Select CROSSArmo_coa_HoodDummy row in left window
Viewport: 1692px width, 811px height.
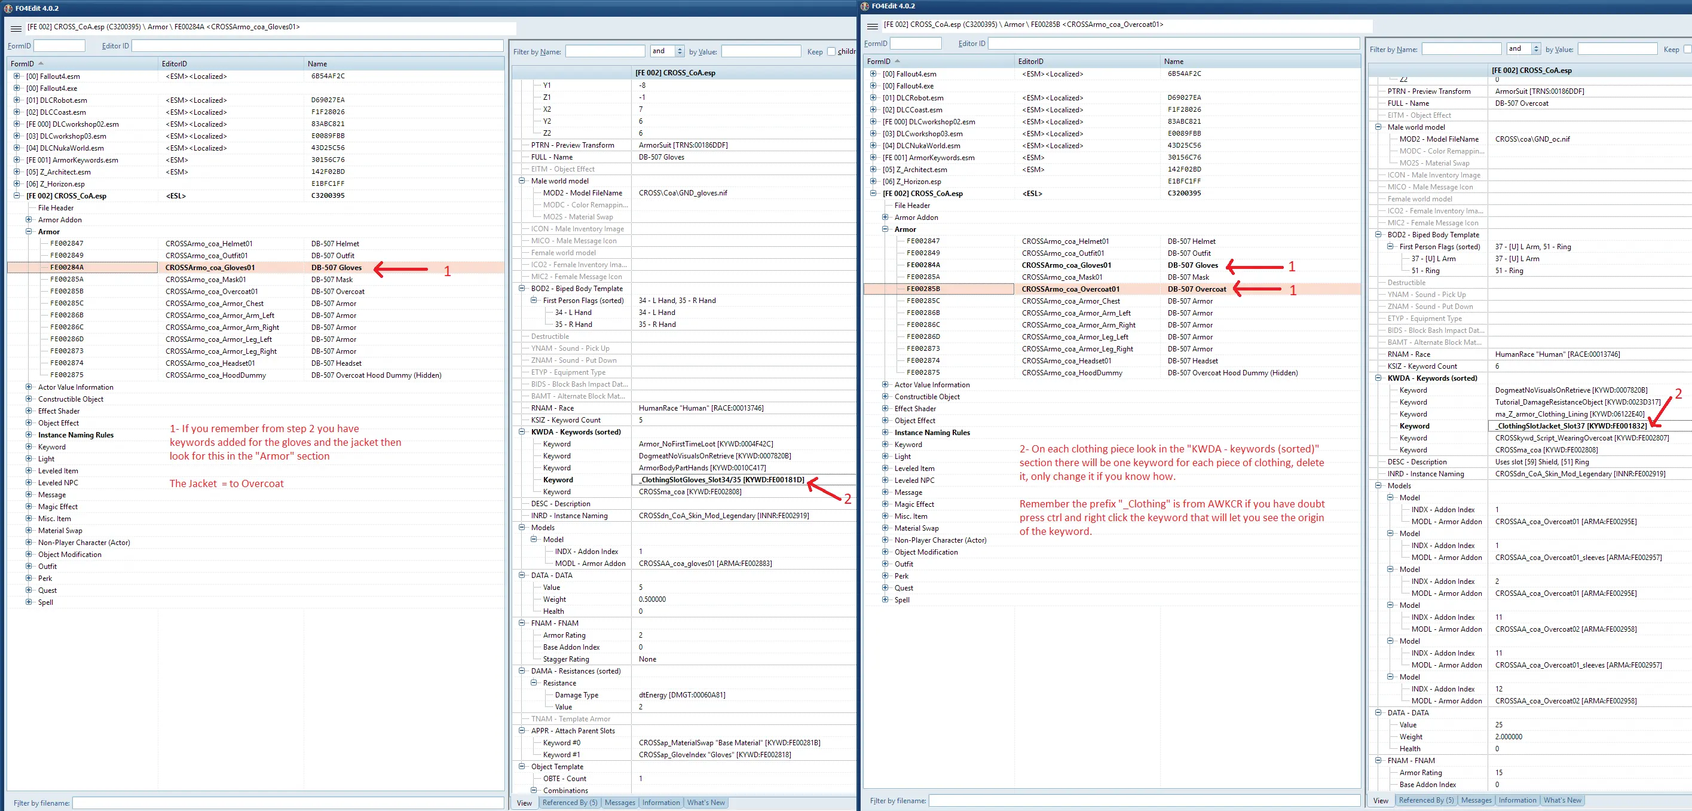click(x=256, y=375)
